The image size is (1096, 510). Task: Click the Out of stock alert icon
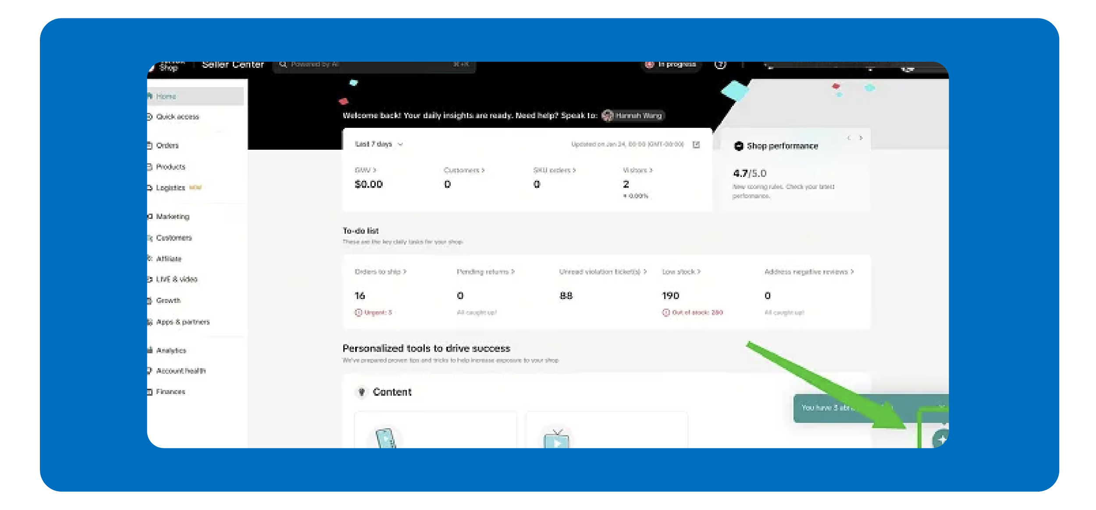665,313
